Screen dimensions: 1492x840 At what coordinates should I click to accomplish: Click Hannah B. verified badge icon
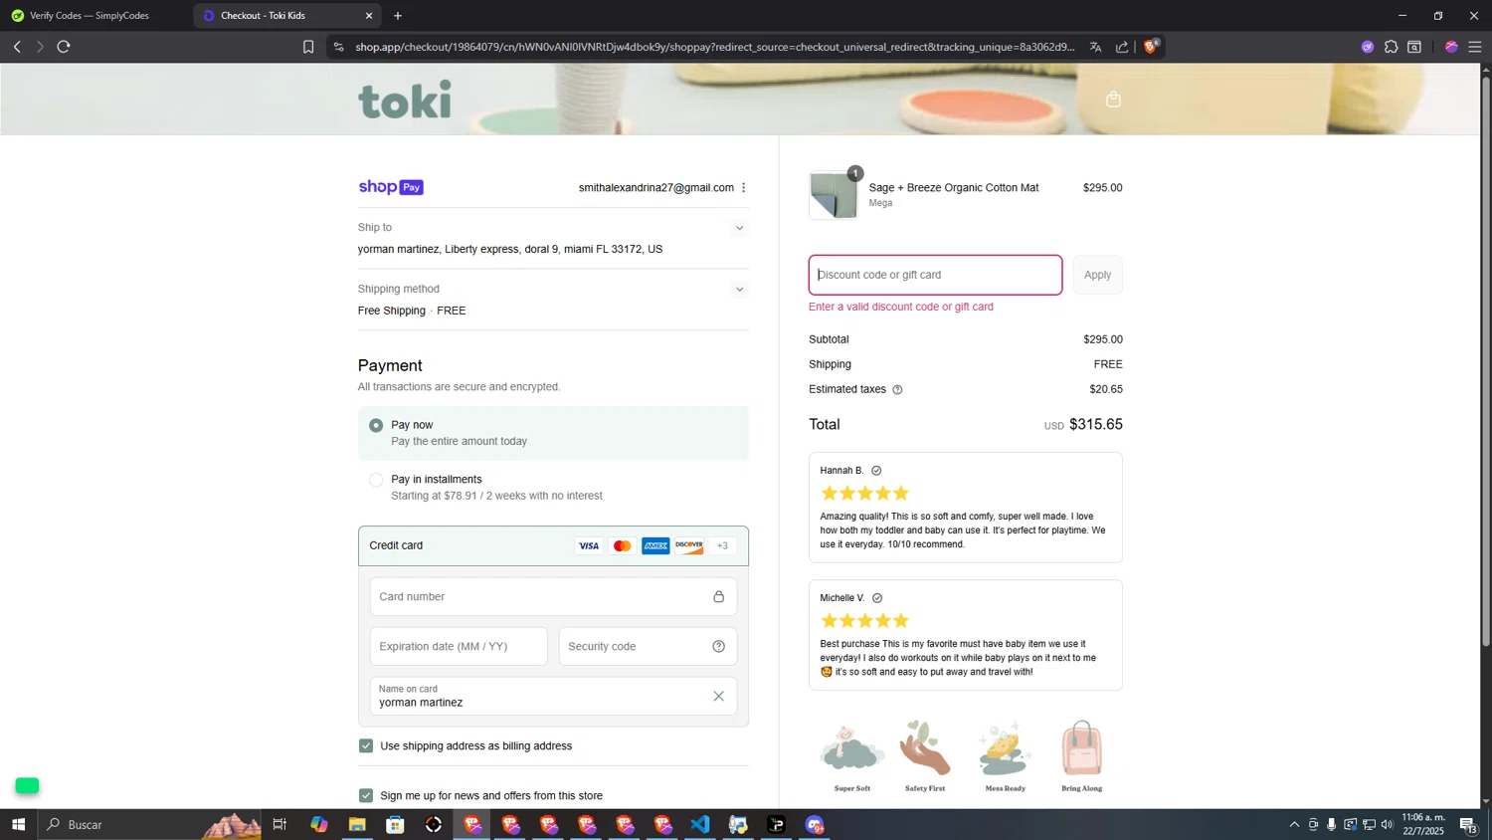click(876, 471)
